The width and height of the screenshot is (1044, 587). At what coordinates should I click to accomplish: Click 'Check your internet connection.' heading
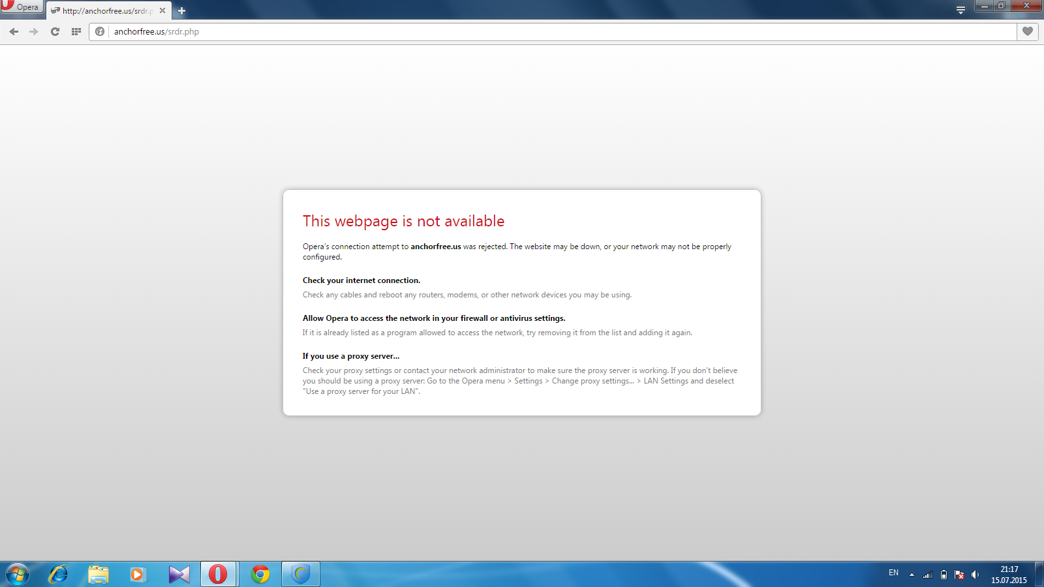361,280
